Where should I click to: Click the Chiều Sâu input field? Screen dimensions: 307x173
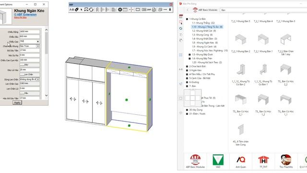point(30,37)
